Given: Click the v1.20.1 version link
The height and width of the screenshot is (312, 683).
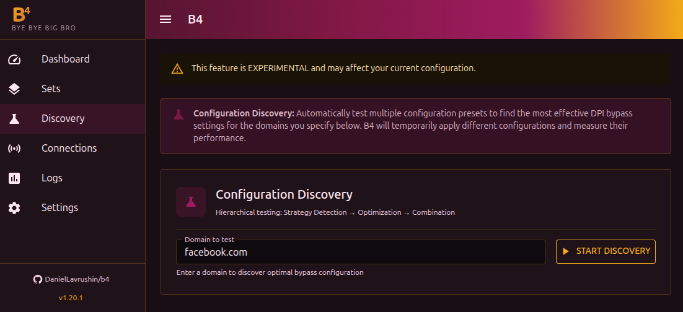Looking at the screenshot, I should click(x=71, y=298).
